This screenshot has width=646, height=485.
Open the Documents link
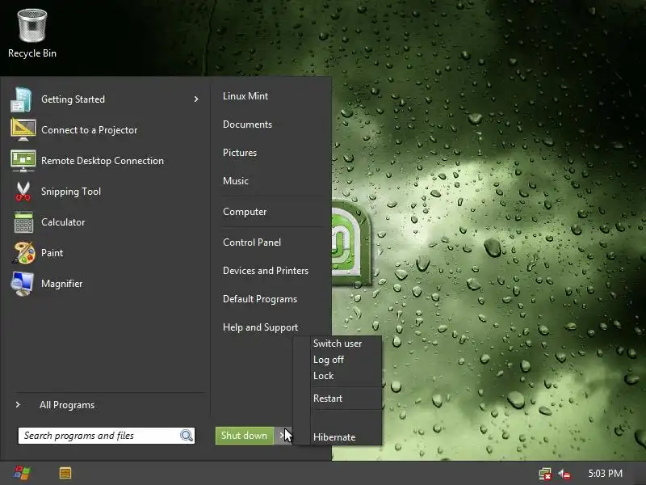tap(247, 124)
